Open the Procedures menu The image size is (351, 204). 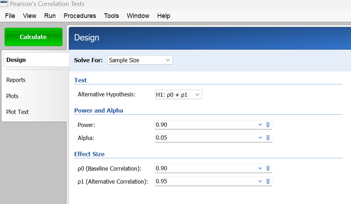79,16
